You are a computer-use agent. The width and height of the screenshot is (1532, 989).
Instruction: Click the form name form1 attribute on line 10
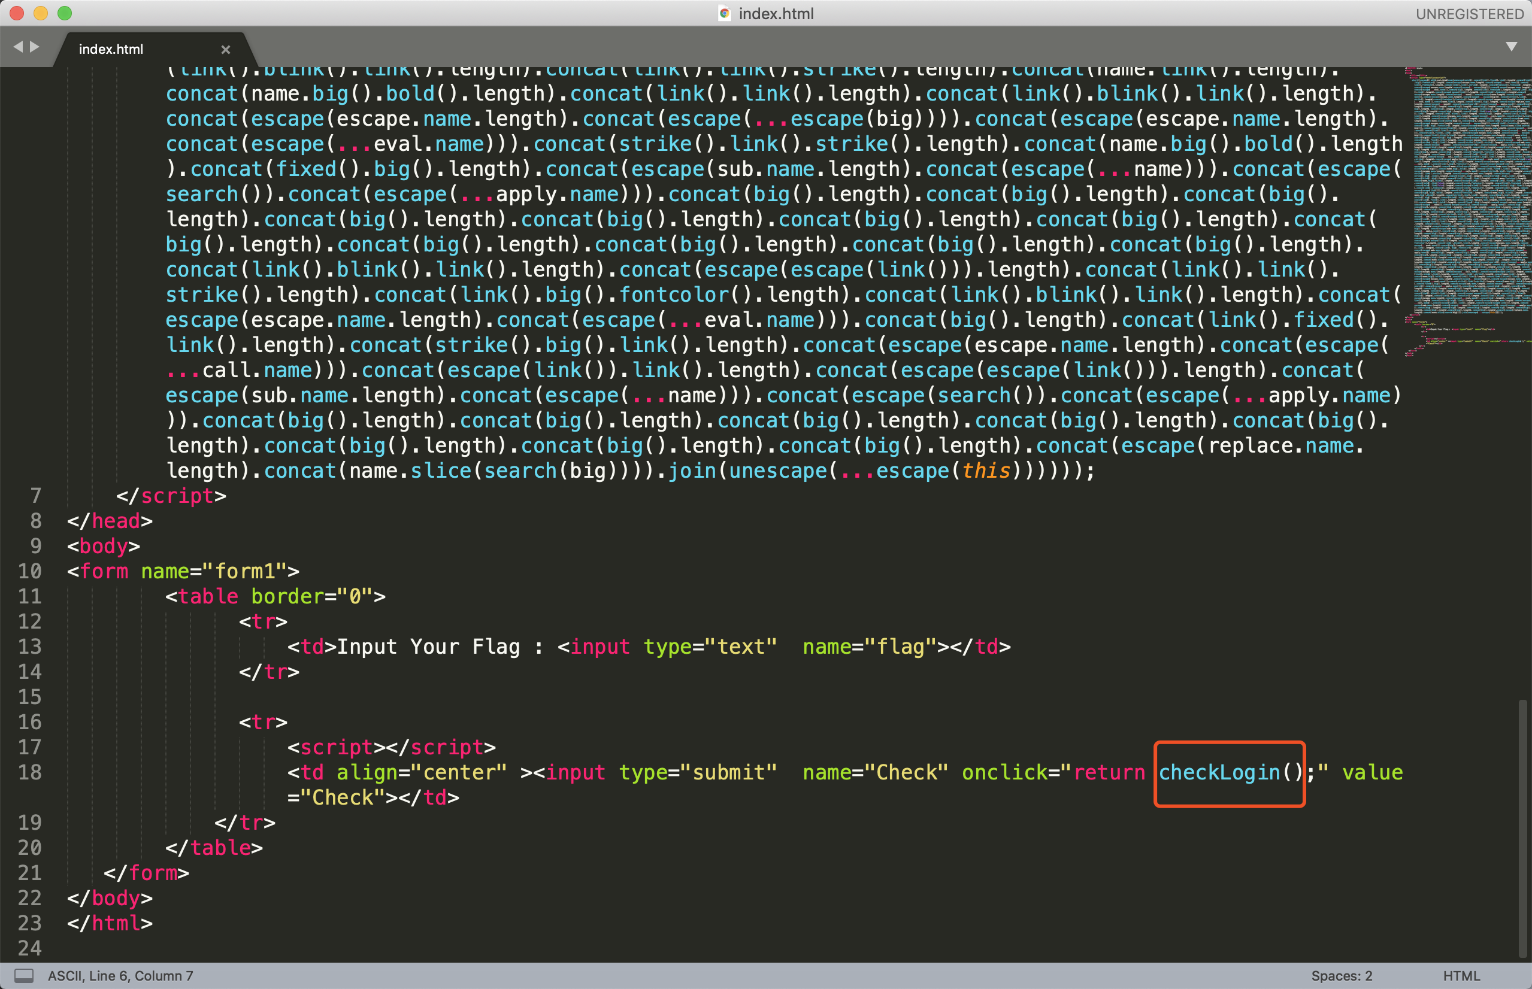(x=212, y=571)
